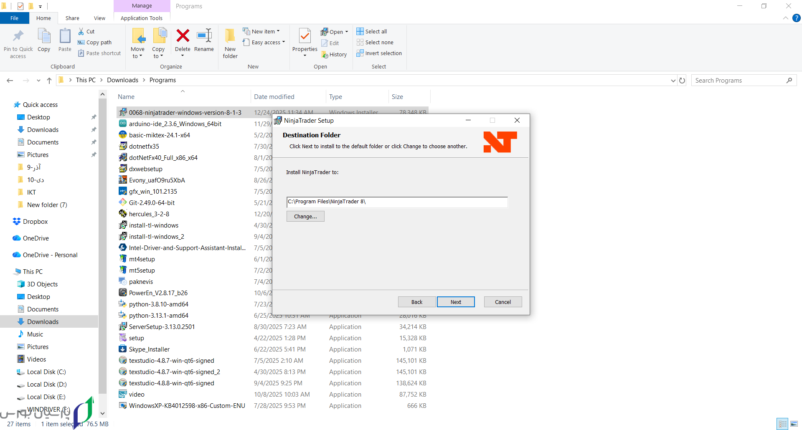
Task: Open recent locations dropdown
Action: point(38,80)
